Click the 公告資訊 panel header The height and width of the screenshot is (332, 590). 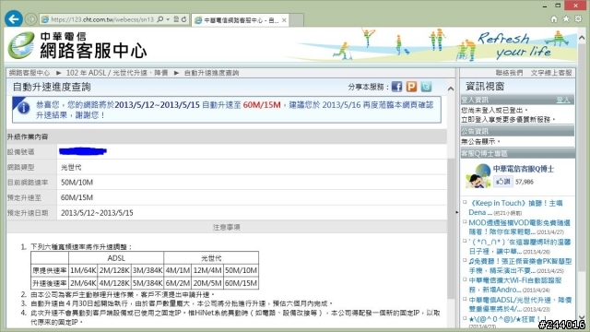coord(517,131)
